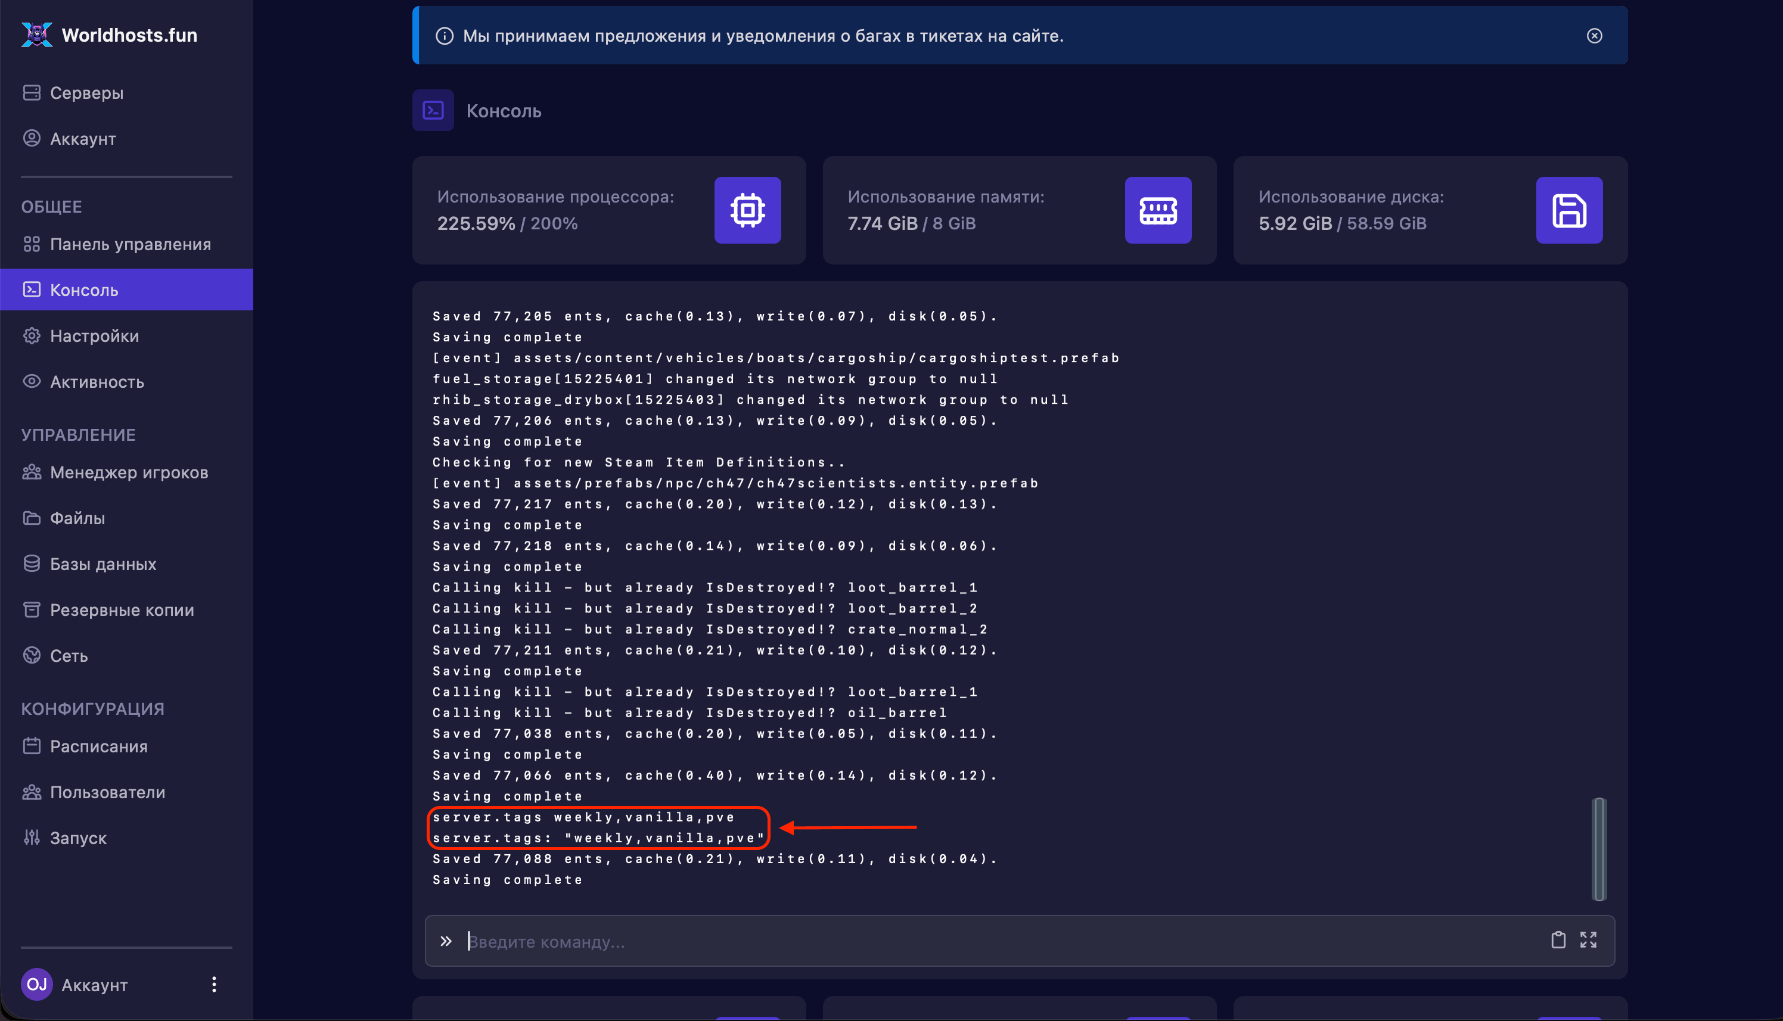Click the cargoshiptest.prefab event line
This screenshot has height=1021, width=1783.
(x=776, y=357)
